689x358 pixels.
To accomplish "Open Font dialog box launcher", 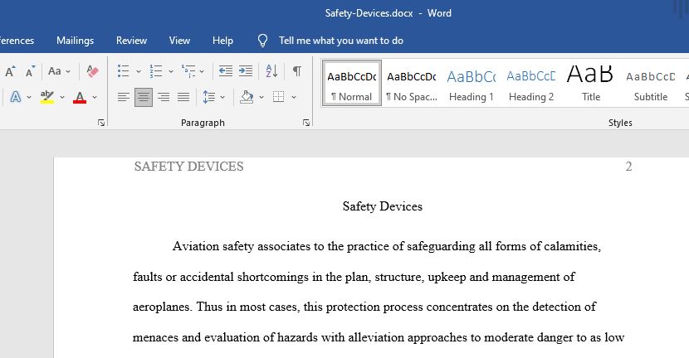I will [x=101, y=123].
